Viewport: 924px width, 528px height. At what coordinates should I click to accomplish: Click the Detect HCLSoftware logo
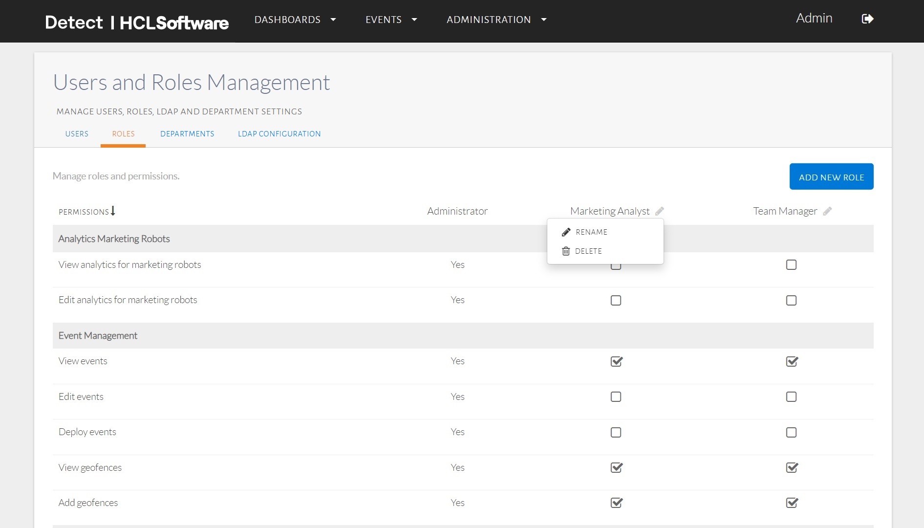point(137,22)
